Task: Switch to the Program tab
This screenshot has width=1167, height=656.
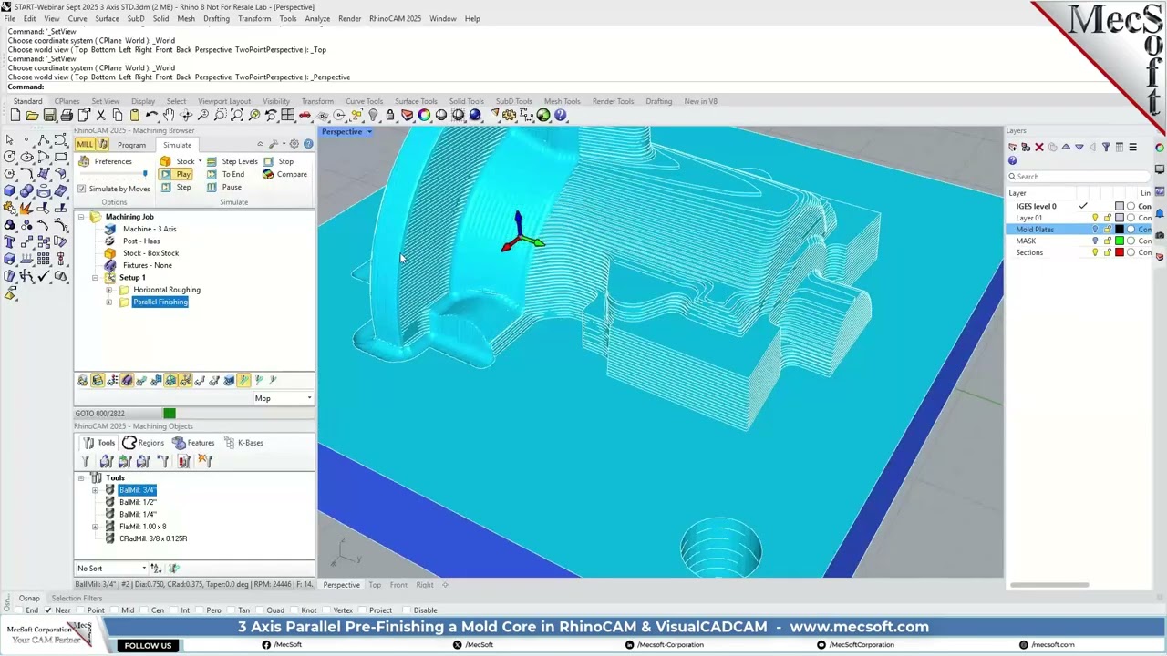Action: click(x=131, y=145)
